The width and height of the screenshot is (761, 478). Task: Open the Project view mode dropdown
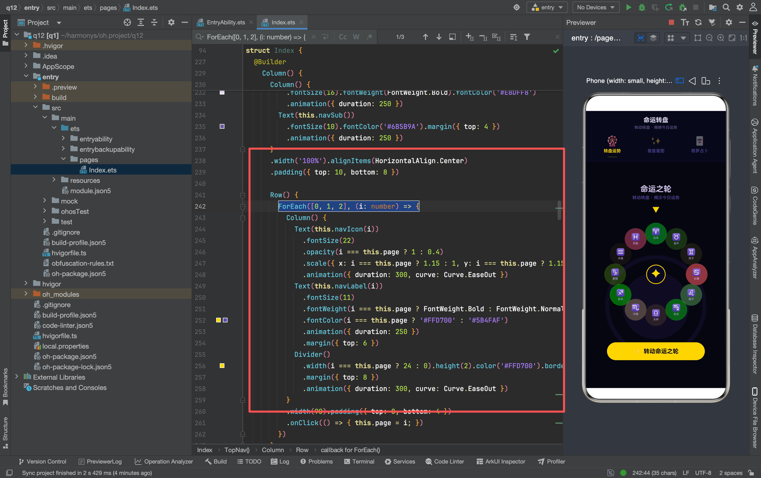59,23
